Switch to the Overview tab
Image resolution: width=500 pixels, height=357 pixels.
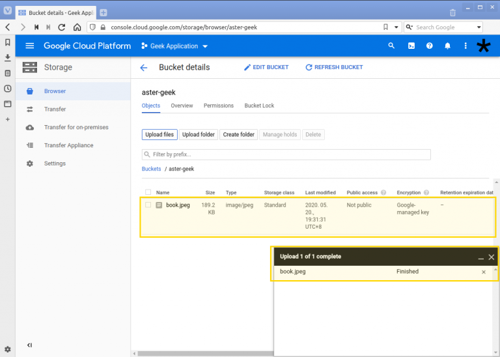click(x=182, y=106)
